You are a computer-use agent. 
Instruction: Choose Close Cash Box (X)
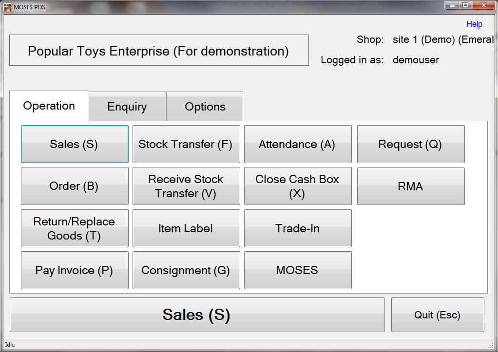pyautogui.click(x=298, y=186)
